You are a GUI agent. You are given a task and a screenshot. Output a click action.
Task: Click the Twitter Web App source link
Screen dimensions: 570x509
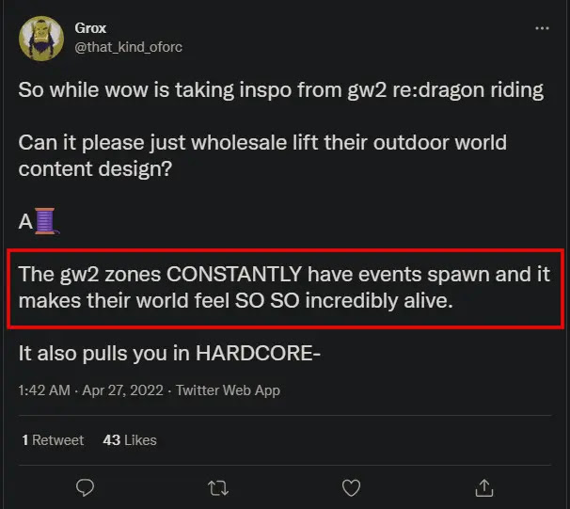[x=228, y=390]
